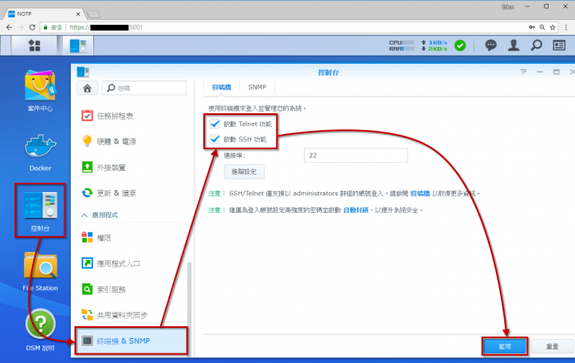Reload the browser page
The width and height of the screenshot is (575, 363).
pyautogui.click(x=32, y=27)
